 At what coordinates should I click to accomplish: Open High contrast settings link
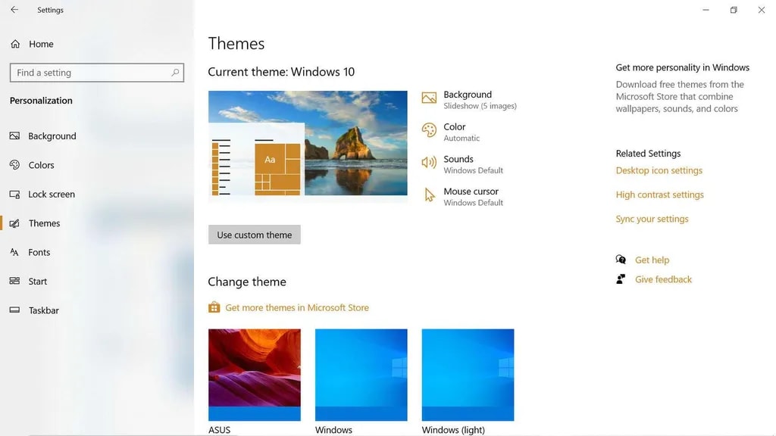pyautogui.click(x=659, y=195)
